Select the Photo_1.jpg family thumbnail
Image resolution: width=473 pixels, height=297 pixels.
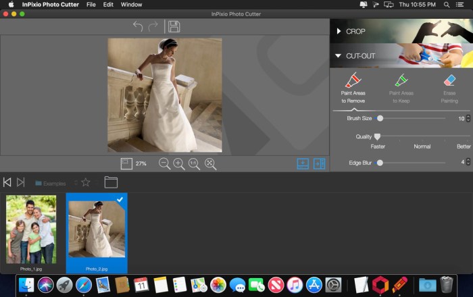31,230
